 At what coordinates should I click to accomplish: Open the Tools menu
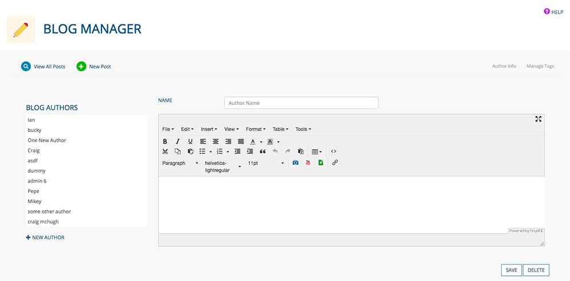(x=303, y=129)
